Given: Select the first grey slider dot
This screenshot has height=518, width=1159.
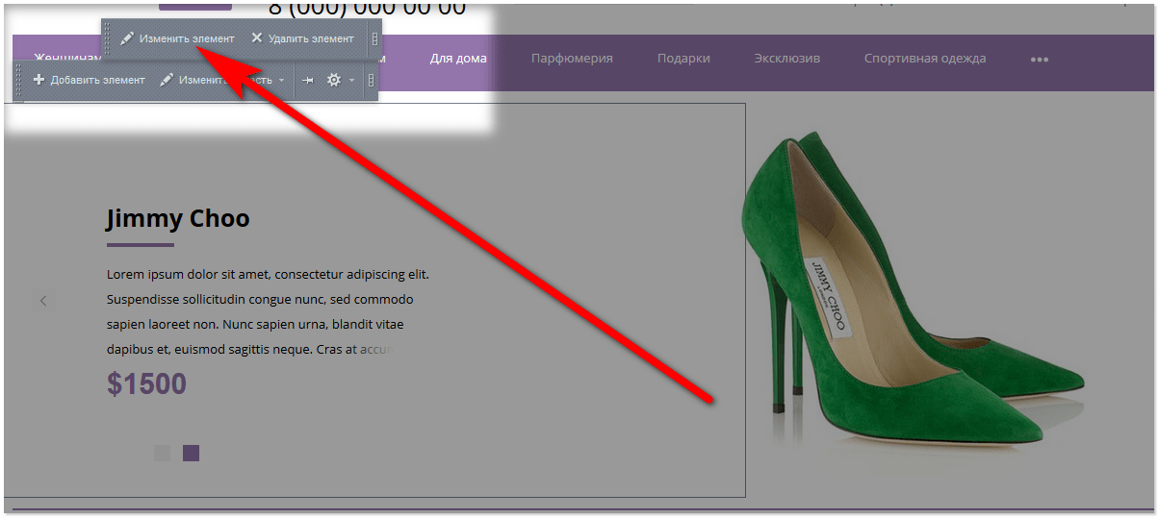Looking at the screenshot, I should click(162, 453).
